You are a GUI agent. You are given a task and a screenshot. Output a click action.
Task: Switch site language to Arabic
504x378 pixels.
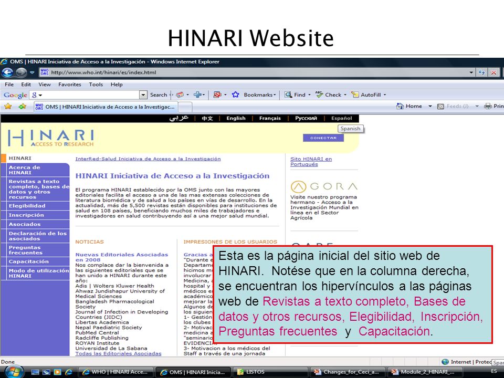(178, 118)
